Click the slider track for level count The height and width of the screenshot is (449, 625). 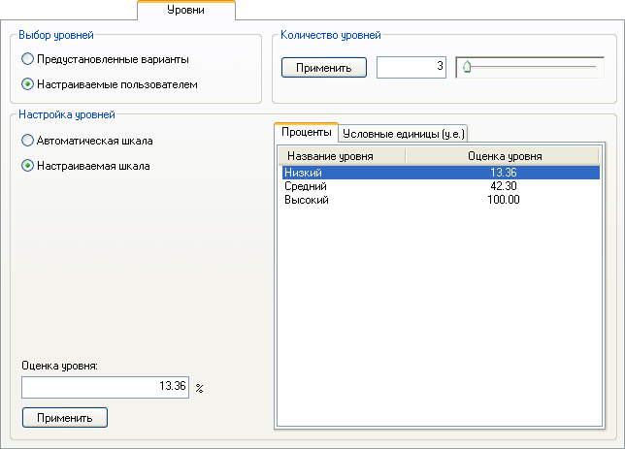(530, 67)
